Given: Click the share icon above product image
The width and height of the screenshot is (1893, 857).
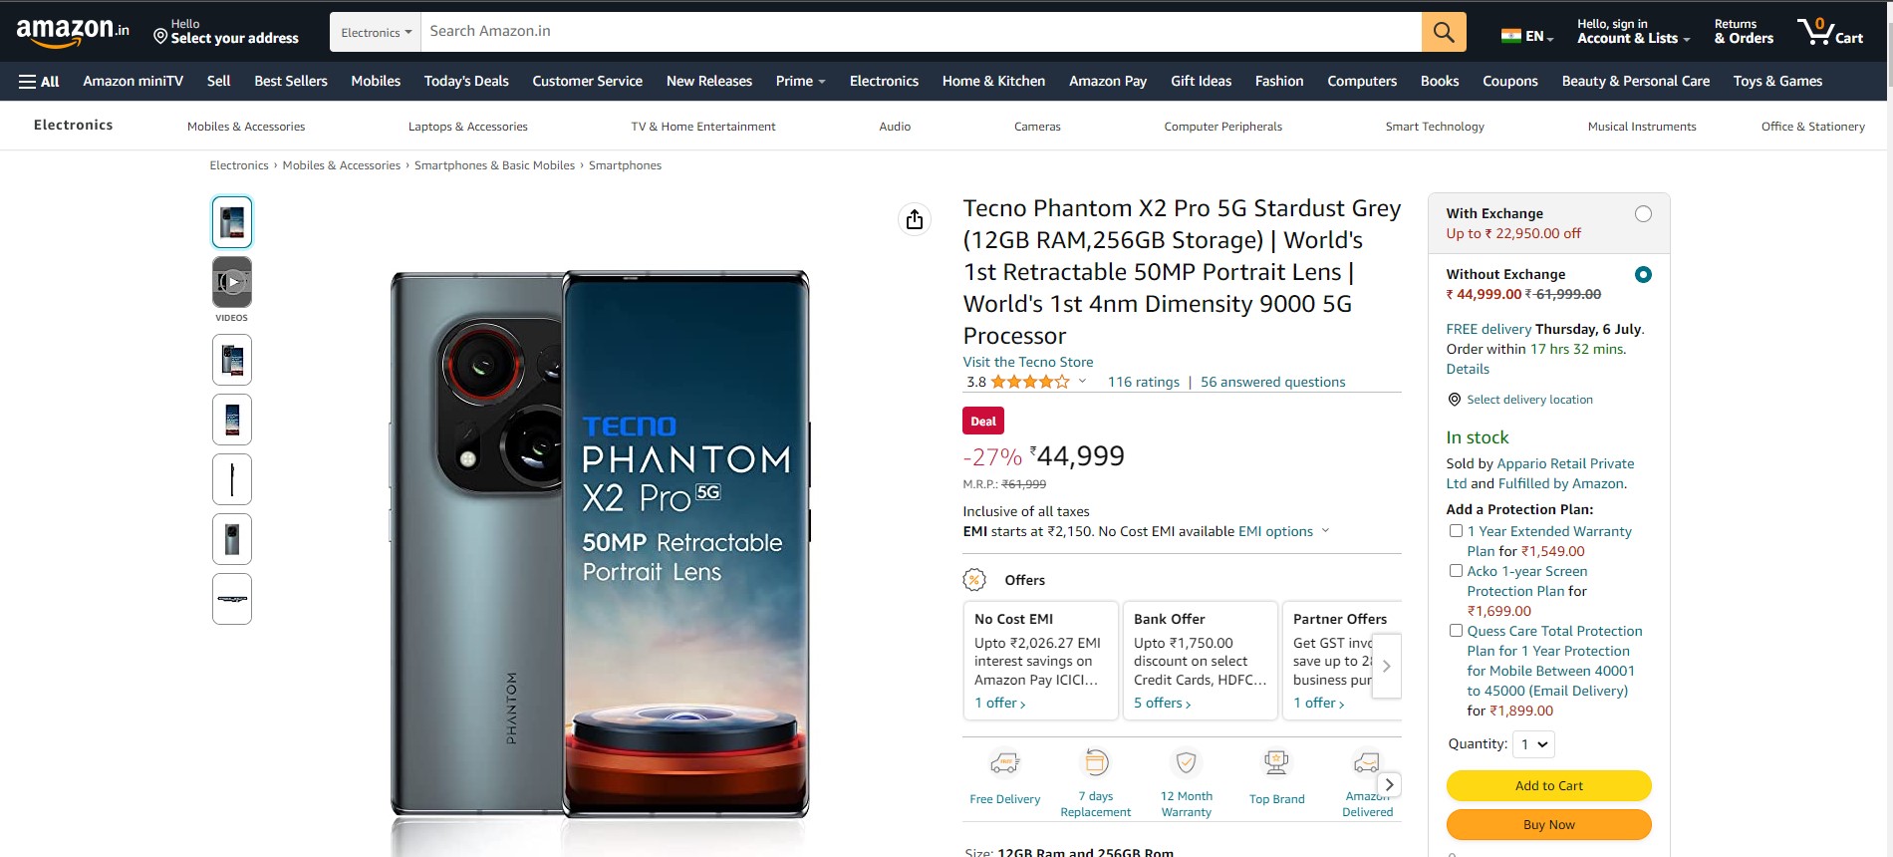Looking at the screenshot, I should [x=915, y=219].
